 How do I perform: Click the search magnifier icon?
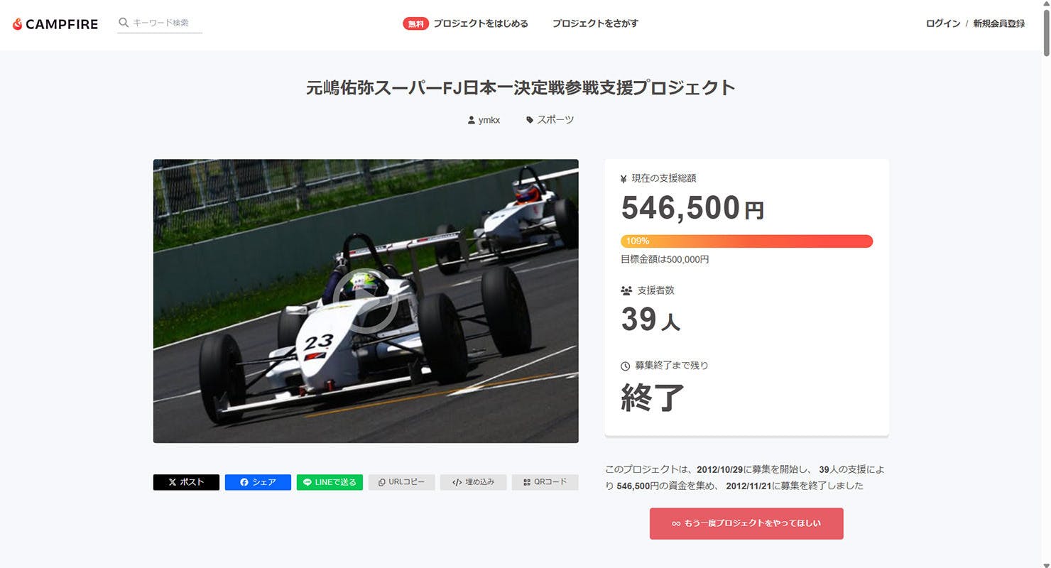click(x=124, y=23)
